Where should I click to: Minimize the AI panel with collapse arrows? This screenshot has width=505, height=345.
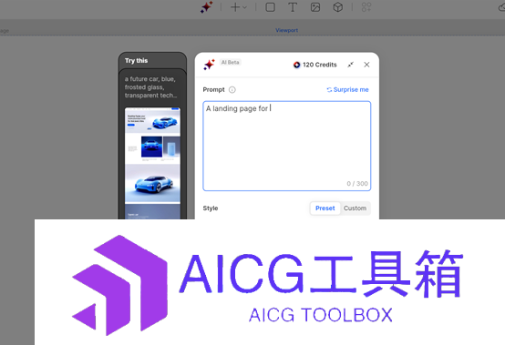pos(350,65)
